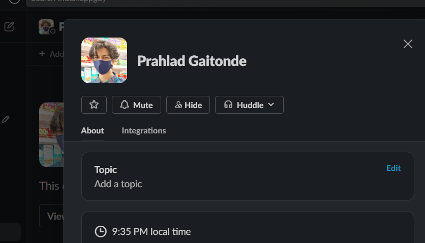The height and width of the screenshot is (243, 425).
Task: Focus the Search indianappguy field
Action: [153, 2]
